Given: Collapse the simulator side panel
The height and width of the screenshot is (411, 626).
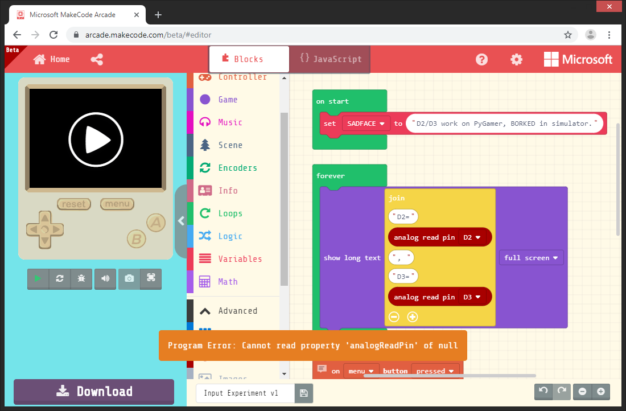Looking at the screenshot, I should 181,221.
